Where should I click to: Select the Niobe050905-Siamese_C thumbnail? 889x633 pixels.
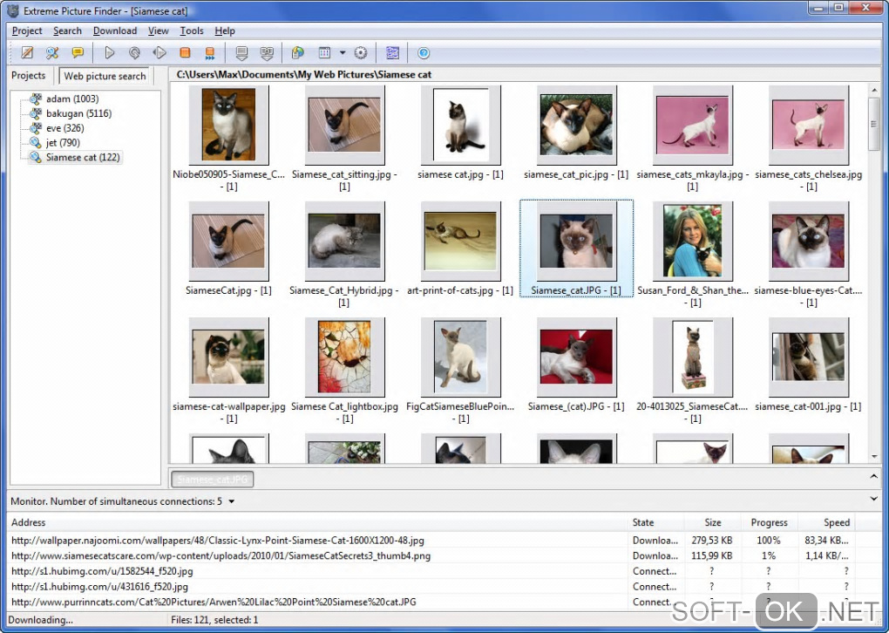coord(229,126)
